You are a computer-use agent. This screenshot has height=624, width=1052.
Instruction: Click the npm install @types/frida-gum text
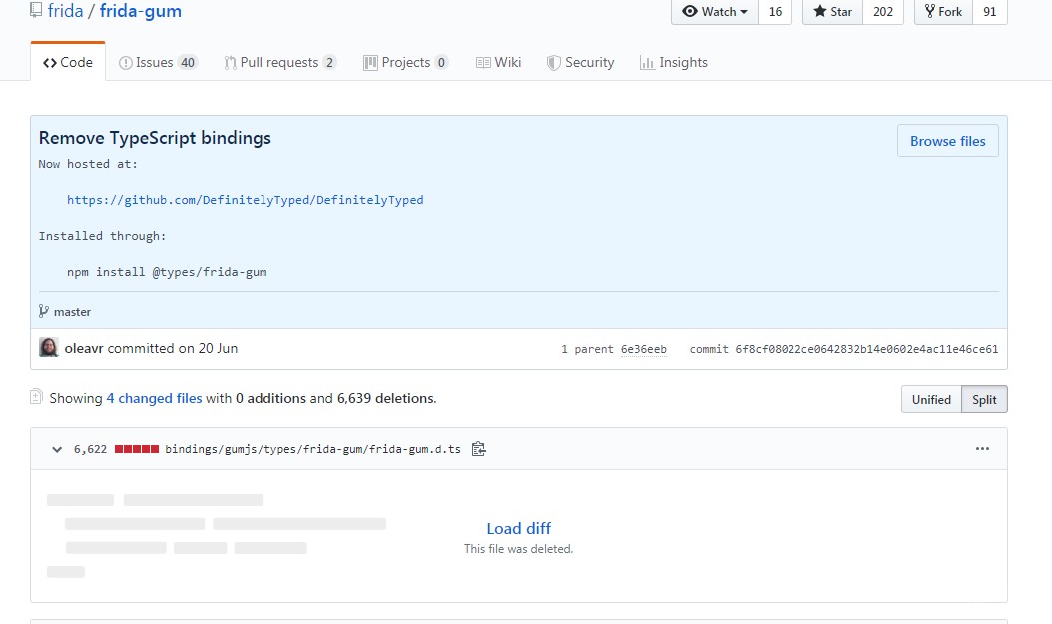[167, 272]
